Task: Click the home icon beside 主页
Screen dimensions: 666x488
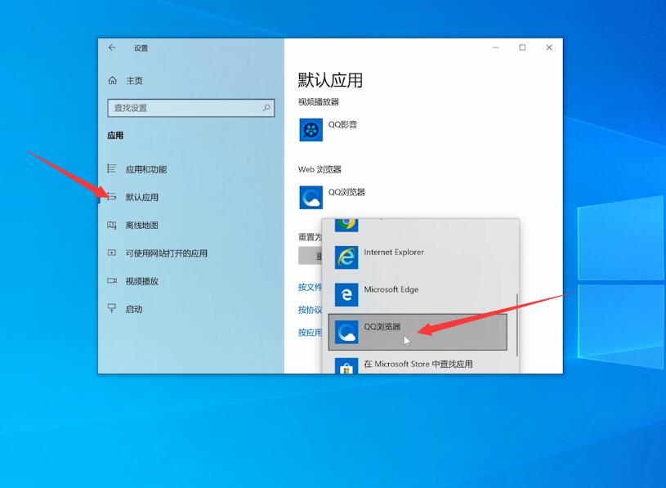Action: click(112, 80)
